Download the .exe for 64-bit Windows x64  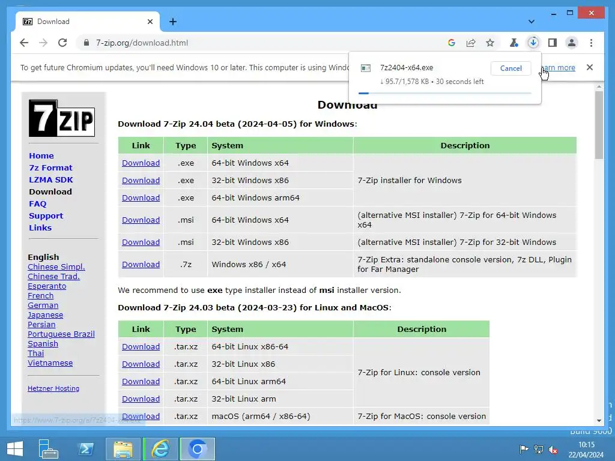tap(141, 163)
